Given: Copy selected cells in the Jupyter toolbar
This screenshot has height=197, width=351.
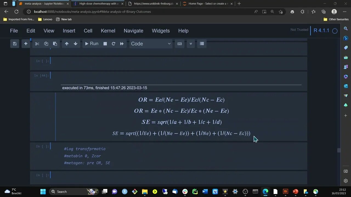Looking at the screenshot, I should click(x=46, y=44).
